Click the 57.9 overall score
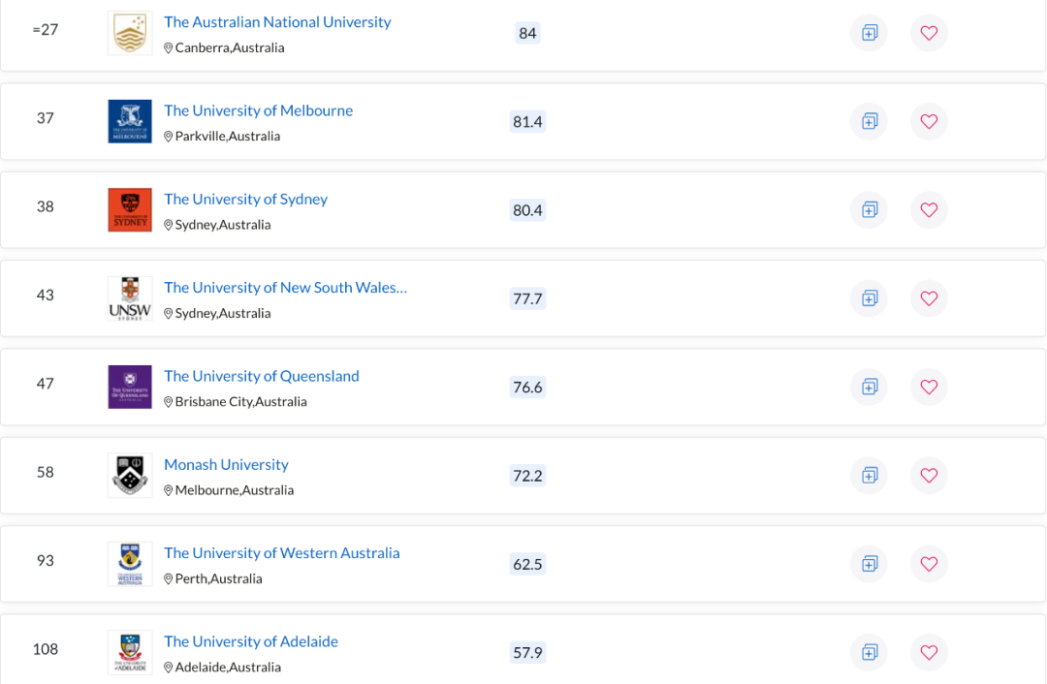The image size is (1047, 684). [527, 653]
